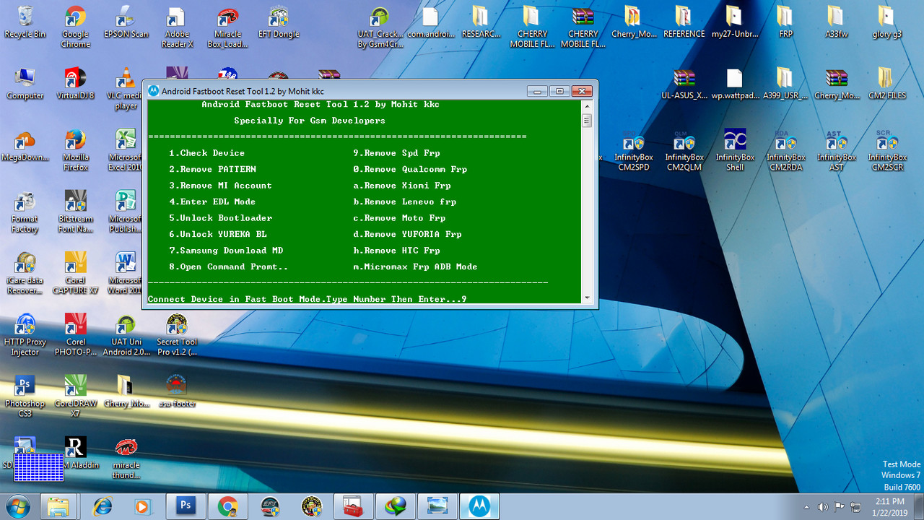Open Computer desktop icon
The height and width of the screenshot is (520, 924).
click(25, 84)
